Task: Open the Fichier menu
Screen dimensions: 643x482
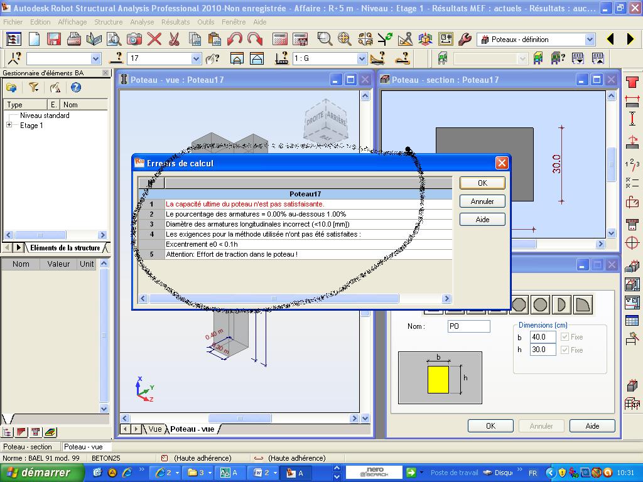Action: coord(13,22)
